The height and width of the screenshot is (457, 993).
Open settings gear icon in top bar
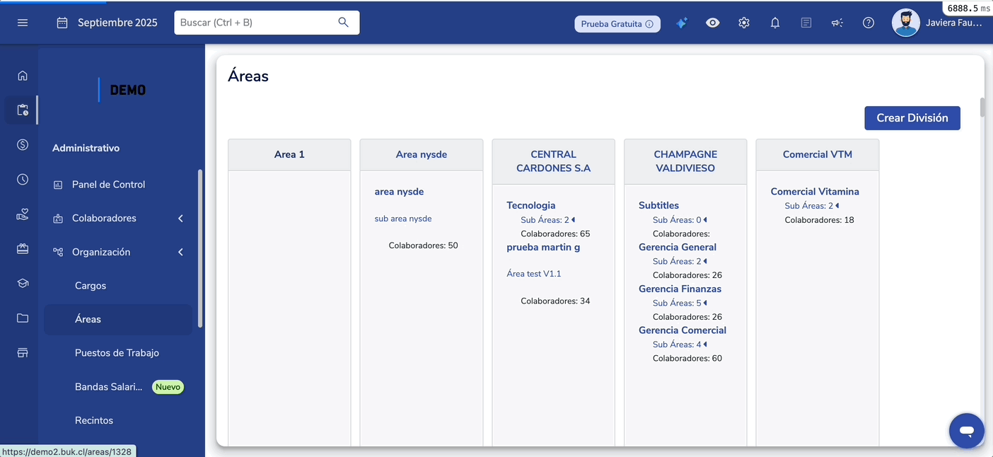(x=744, y=23)
